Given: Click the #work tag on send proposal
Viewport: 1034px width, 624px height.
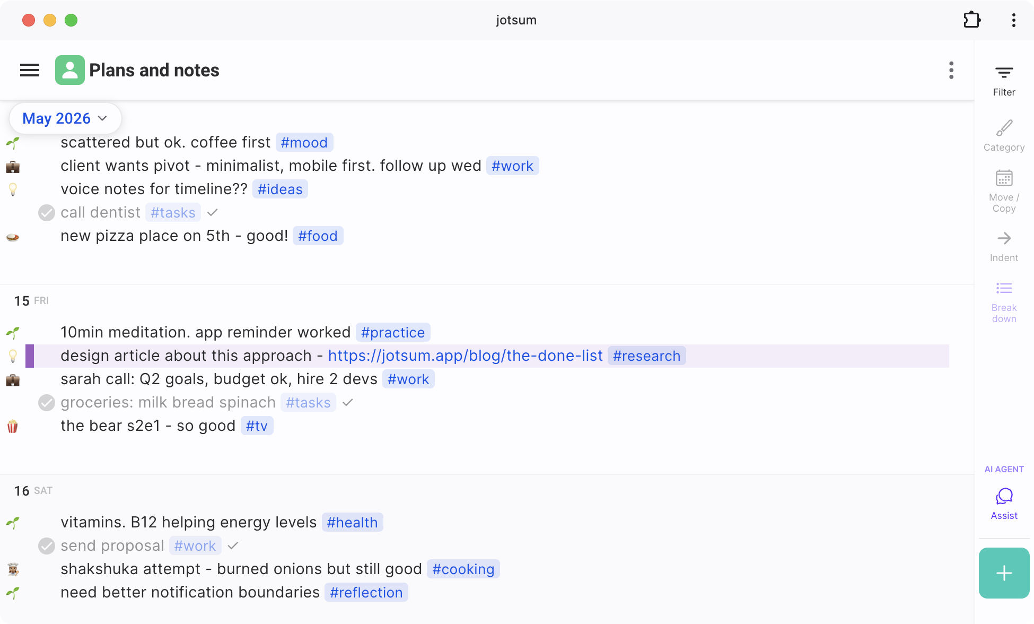Looking at the screenshot, I should (x=195, y=545).
